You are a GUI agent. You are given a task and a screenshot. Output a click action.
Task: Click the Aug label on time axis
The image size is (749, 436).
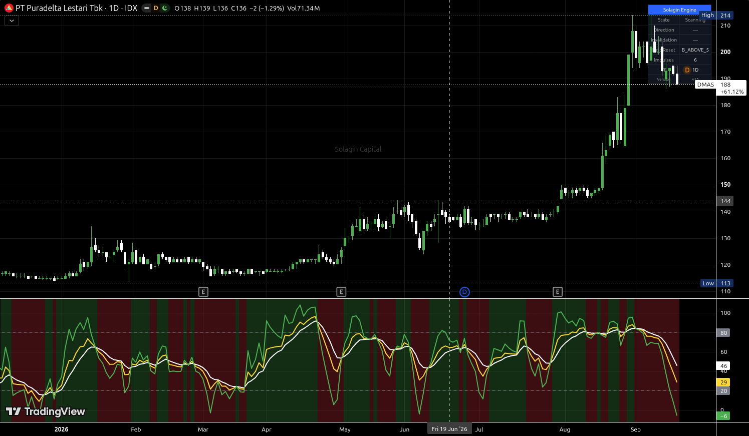click(565, 429)
